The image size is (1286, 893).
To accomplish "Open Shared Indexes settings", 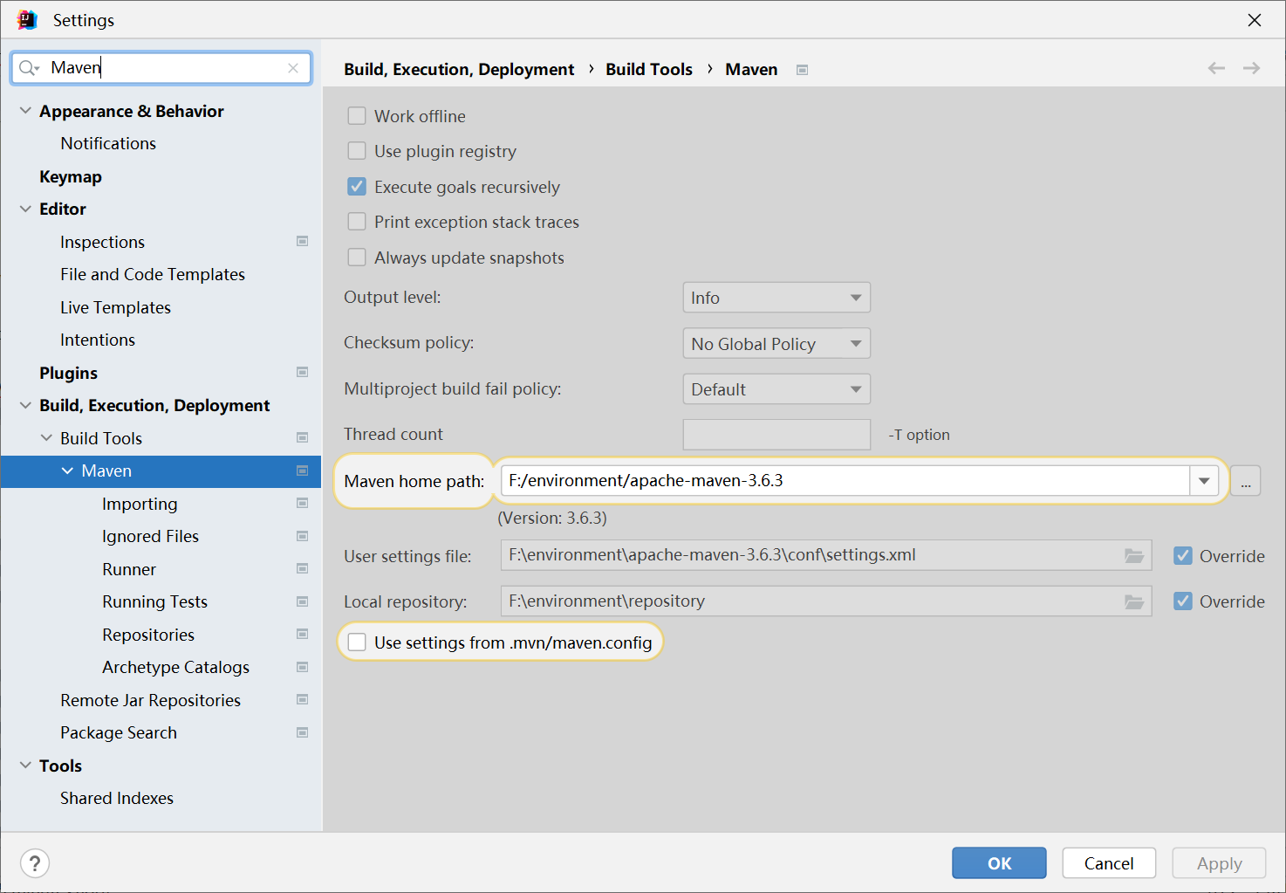I will 117,798.
